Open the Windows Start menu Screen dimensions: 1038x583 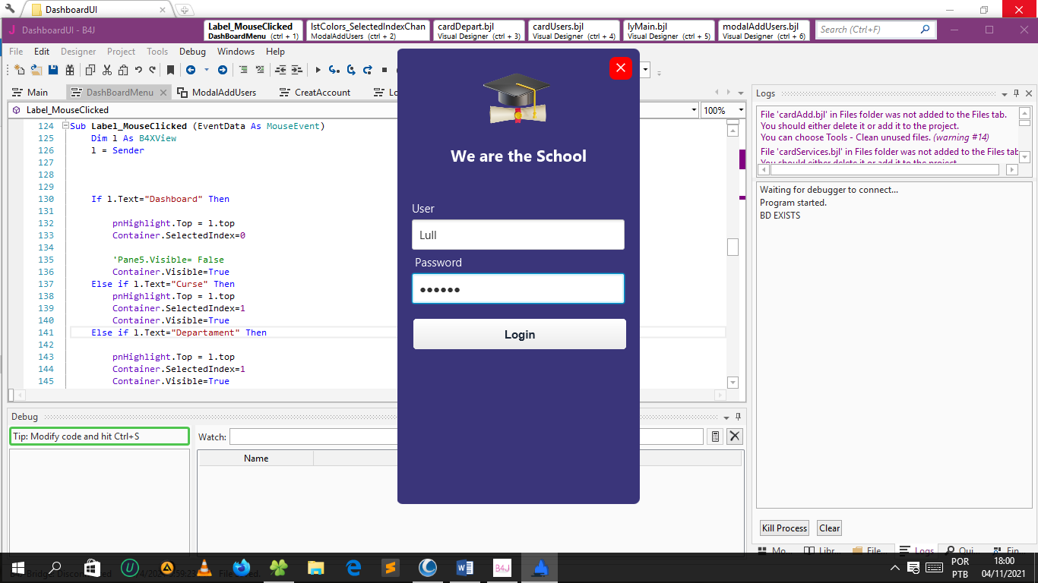(x=18, y=568)
